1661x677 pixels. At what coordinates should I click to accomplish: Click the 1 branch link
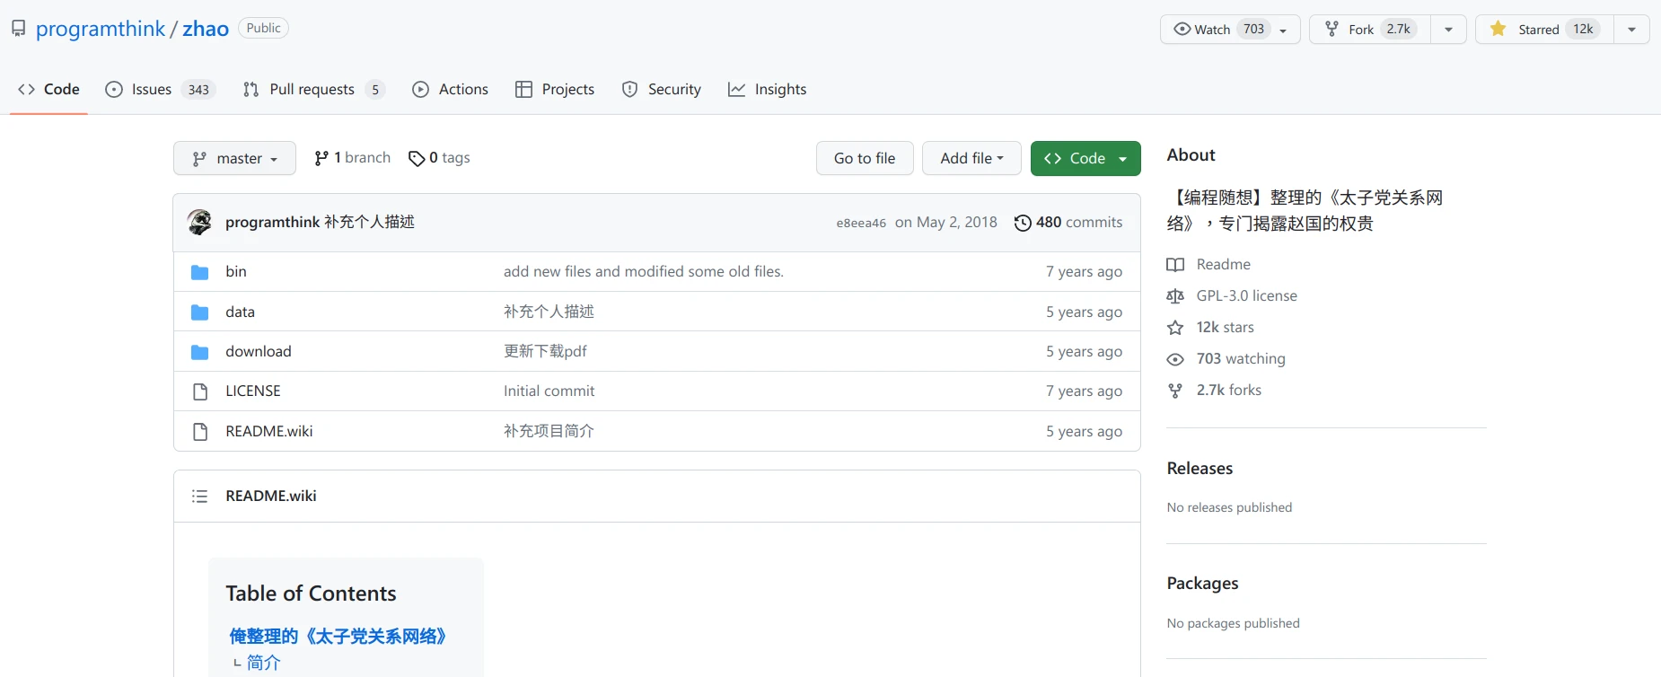tap(352, 158)
